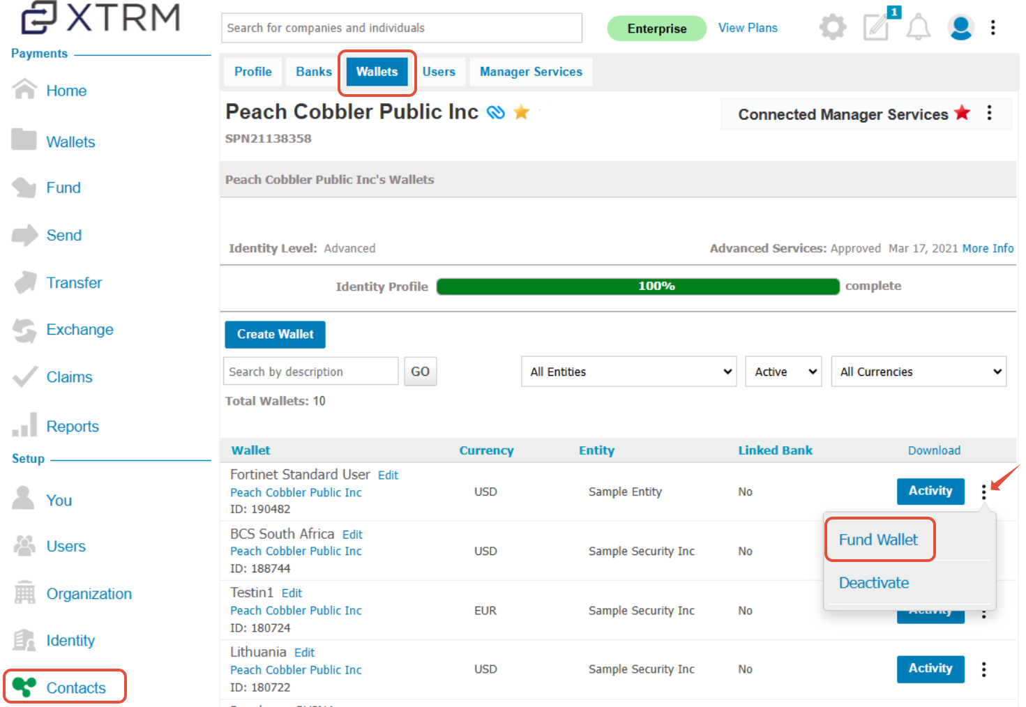Open the settings gear icon
This screenshot has height=707, width=1026.
pyautogui.click(x=832, y=28)
